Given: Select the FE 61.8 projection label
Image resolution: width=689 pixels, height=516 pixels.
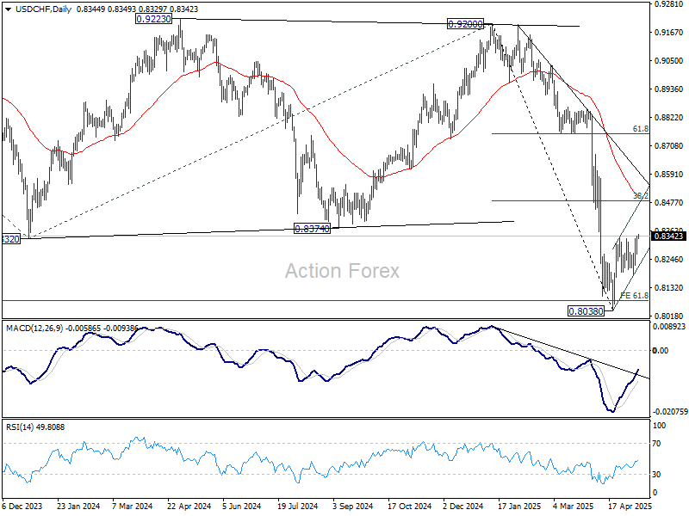Looking at the screenshot, I should coord(634,296).
